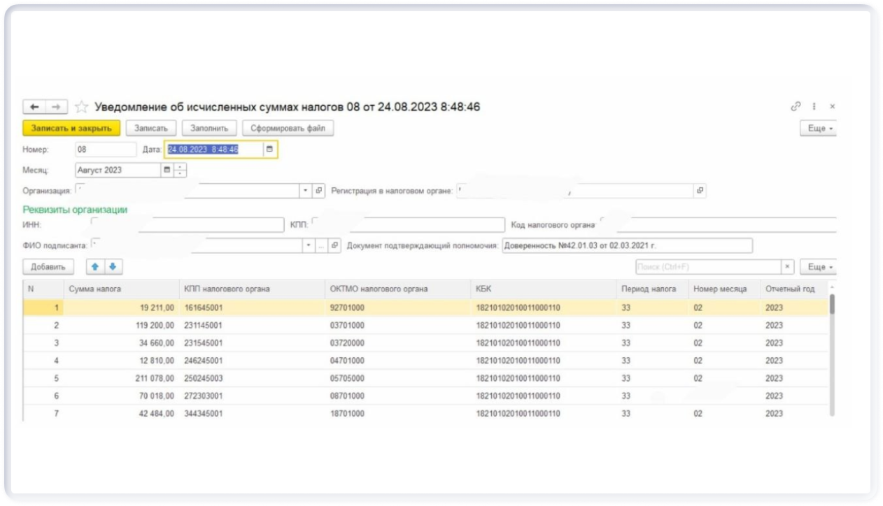This screenshot has width=883, height=506.
Task: Click the Сформировать файл button
Action: click(x=288, y=129)
